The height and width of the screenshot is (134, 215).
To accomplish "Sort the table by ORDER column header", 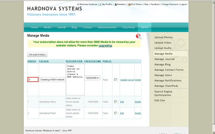I will pyautogui.click(x=32, y=61).
